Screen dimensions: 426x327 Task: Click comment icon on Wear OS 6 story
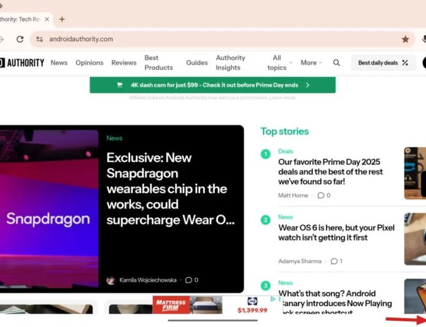tap(334, 261)
